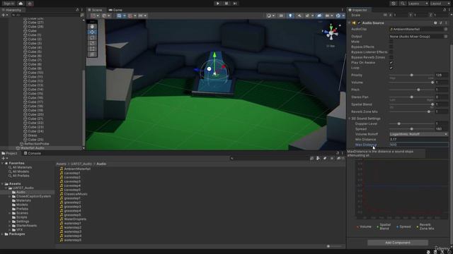The image size is (453, 254).
Task: Collapse the UAF07_Audio folder
Action: point(6,188)
